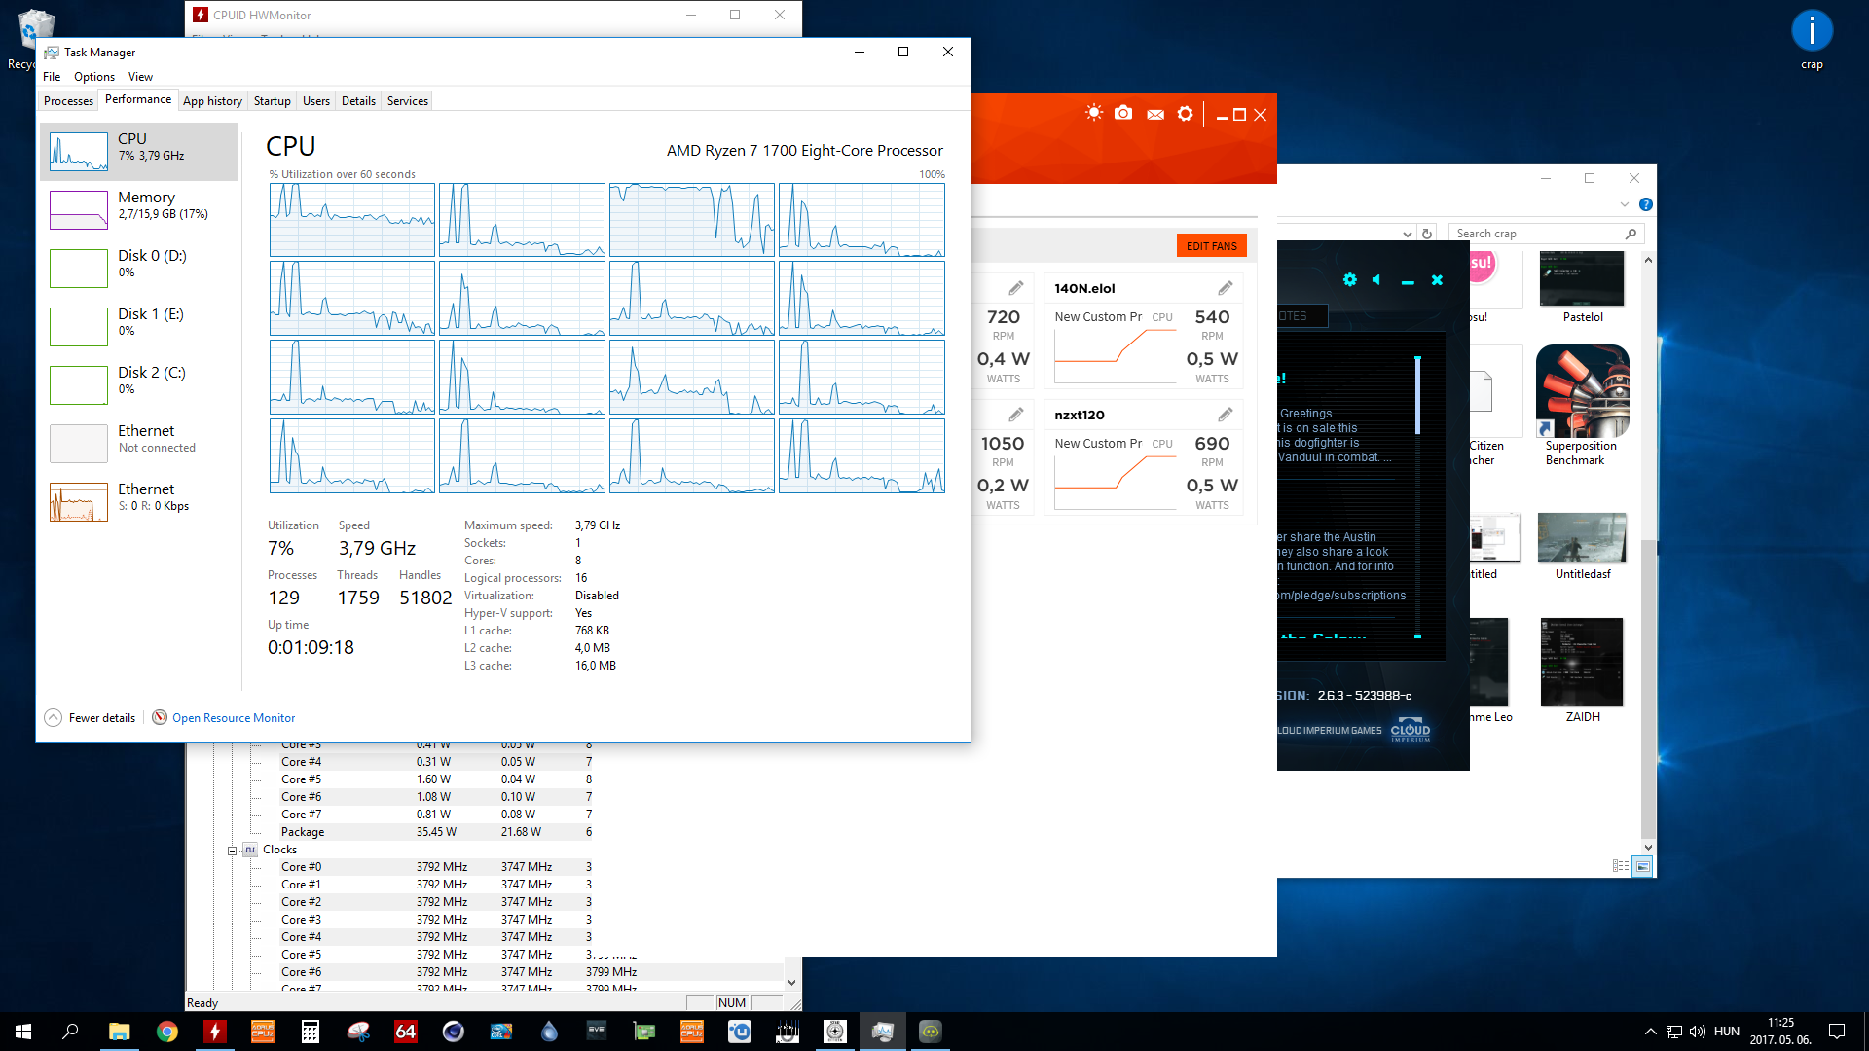Open the App history tab
Image resolution: width=1869 pixels, height=1051 pixels.
point(212,101)
